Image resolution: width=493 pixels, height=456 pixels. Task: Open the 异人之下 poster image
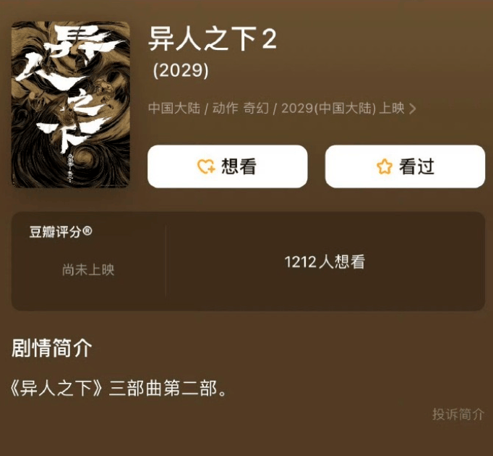(71, 104)
